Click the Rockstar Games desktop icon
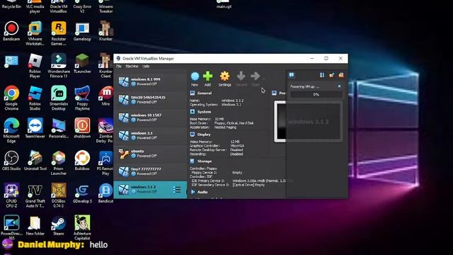 59,33
